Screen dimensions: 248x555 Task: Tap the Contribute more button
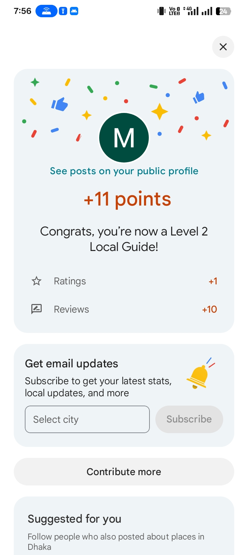coord(124,472)
